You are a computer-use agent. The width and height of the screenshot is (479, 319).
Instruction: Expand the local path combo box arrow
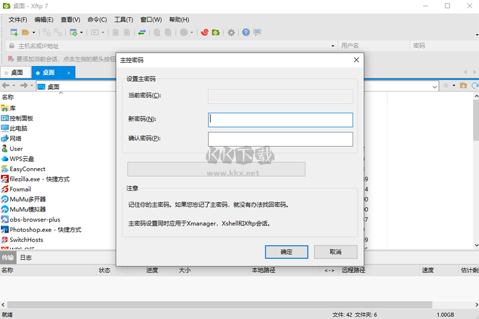[x=435, y=87]
